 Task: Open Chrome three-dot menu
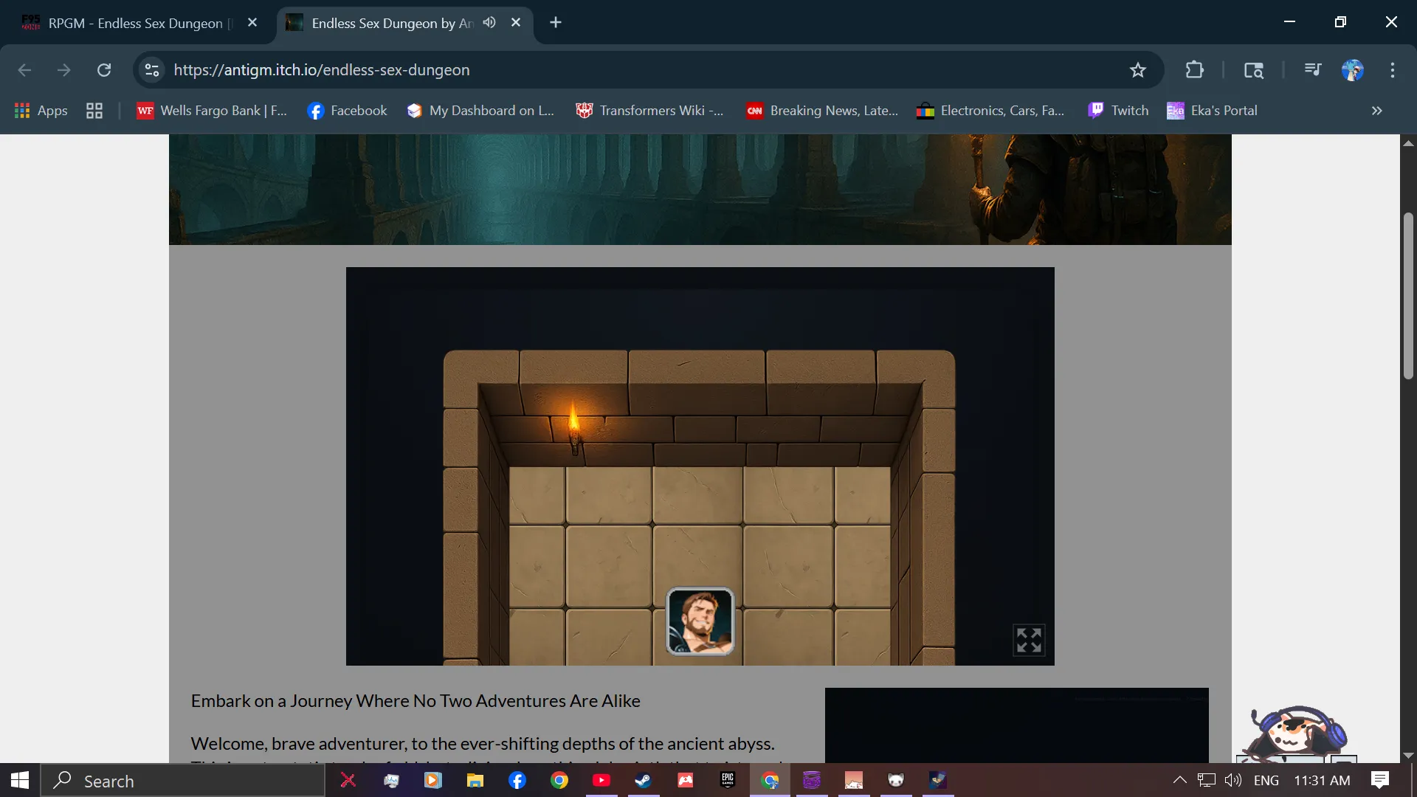pos(1392,70)
